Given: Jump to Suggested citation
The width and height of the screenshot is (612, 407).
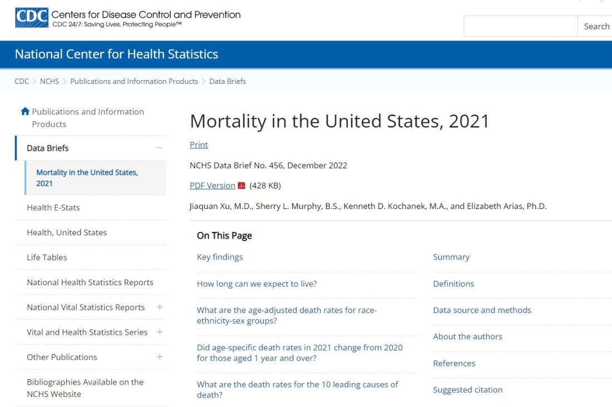Looking at the screenshot, I should [x=467, y=389].
